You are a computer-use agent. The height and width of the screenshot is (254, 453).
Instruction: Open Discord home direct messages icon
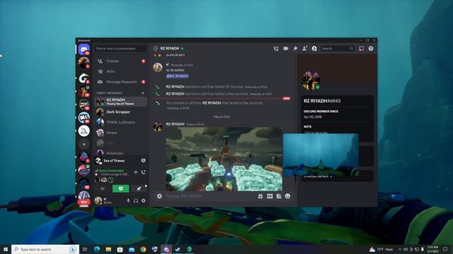pyautogui.click(x=84, y=49)
